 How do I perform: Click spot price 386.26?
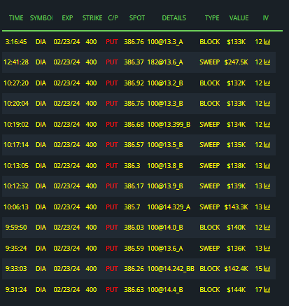click(x=134, y=269)
